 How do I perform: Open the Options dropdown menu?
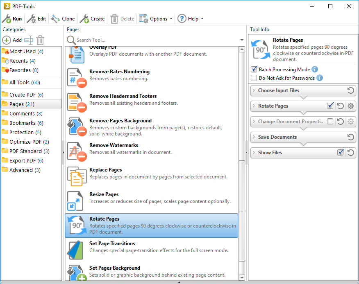(155, 19)
